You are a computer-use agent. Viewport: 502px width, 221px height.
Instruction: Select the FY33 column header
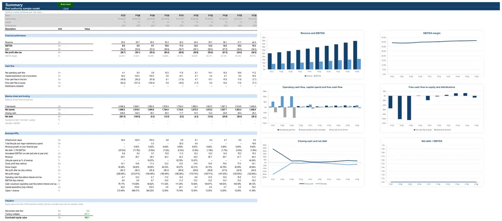[x=210, y=15]
